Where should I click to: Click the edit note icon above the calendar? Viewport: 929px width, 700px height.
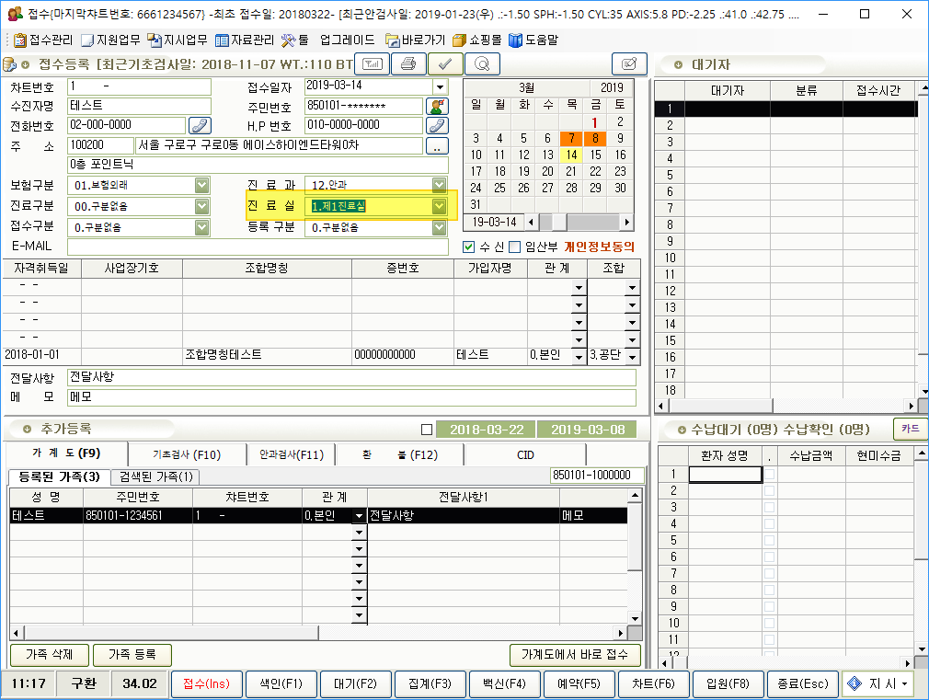click(629, 63)
